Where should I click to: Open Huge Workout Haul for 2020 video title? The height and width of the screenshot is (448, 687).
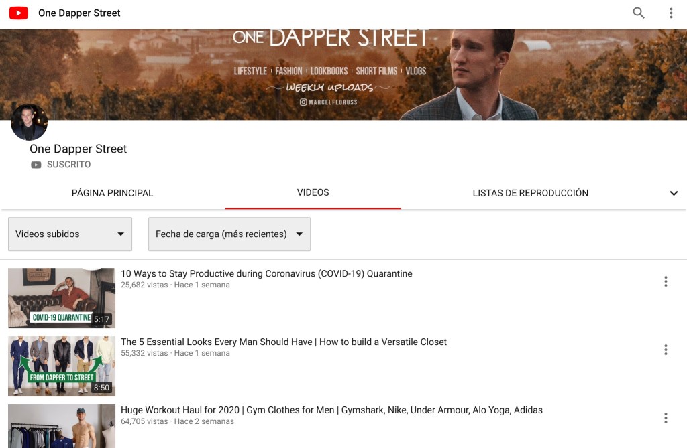[x=331, y=410]
